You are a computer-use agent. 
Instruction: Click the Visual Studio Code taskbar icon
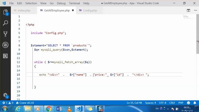click(80, 109)
